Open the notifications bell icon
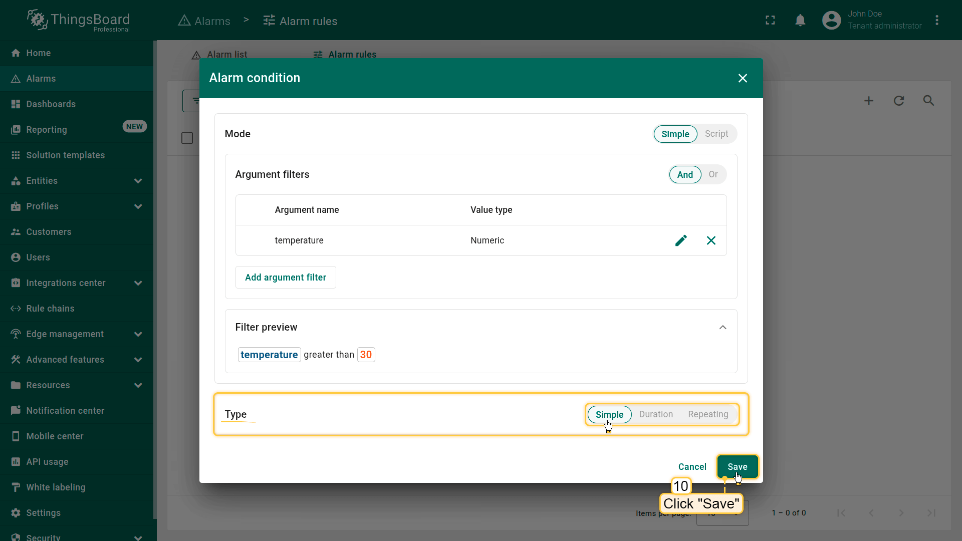Viewport: 962px width, 541px height. [800, 20]
